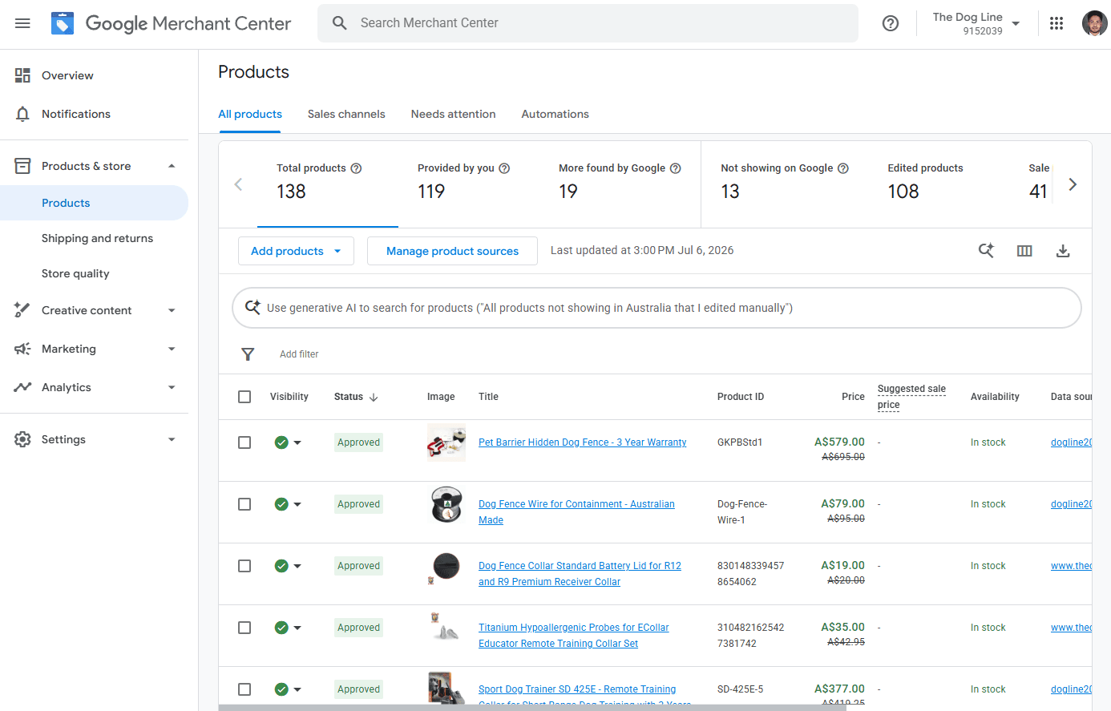Check the Dog Fence Collar Battery Lid row

coord(244,566)
